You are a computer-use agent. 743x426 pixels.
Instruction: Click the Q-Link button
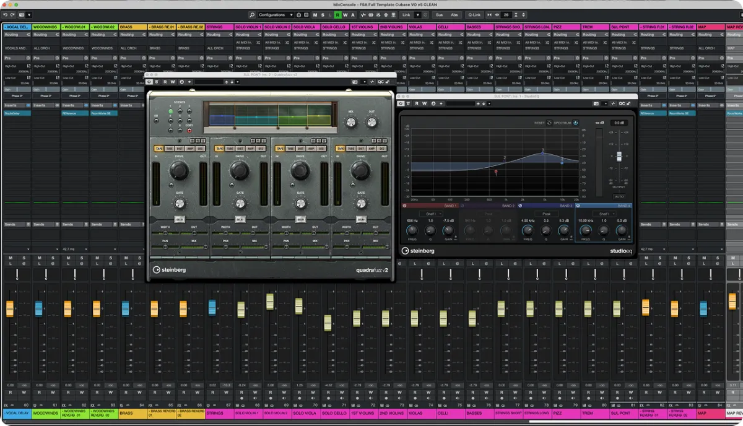pos(474,15)
